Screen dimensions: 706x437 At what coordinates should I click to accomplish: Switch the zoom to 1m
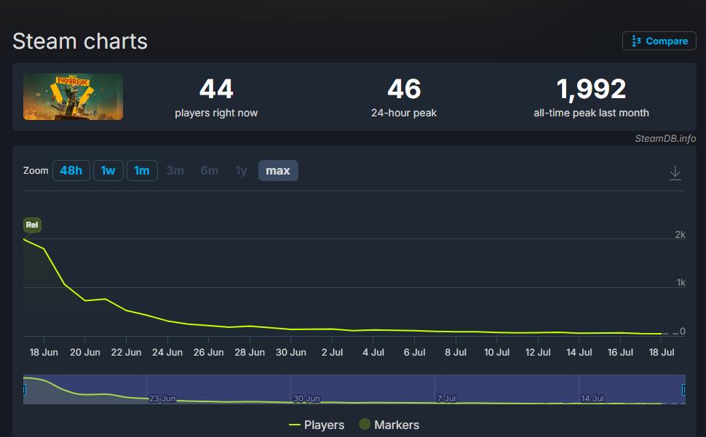(142, 171)
